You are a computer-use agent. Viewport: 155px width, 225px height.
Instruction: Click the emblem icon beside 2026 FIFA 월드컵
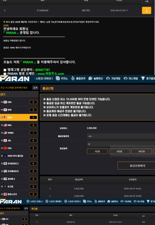5,156
